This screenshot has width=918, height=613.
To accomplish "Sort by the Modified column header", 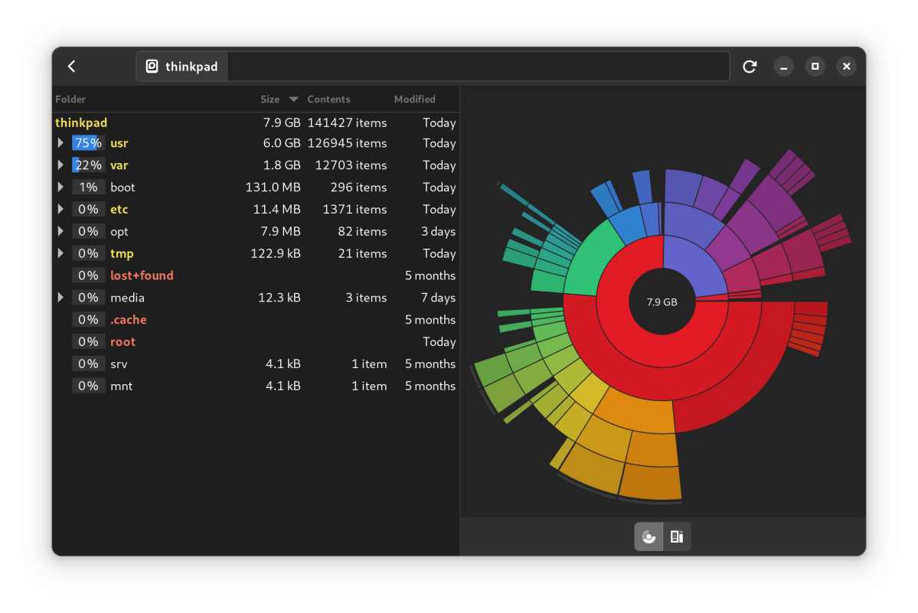I will 414,99.
